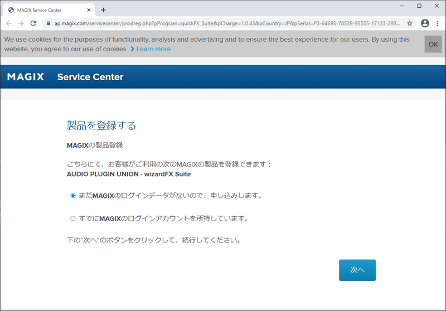Open a new tab with plus icon
The width and height of the screenshot is (446, 311).
[103, 10]
